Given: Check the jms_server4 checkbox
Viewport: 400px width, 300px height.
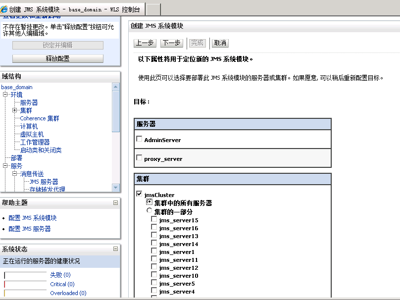Looking at the screenshot, I should click(154, 290).
